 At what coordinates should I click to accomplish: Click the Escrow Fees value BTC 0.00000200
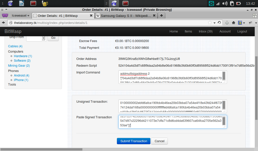pyautogui.click(x=137, y=41)
